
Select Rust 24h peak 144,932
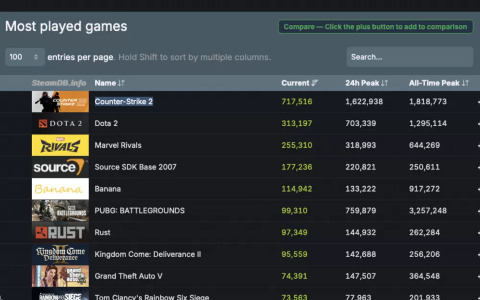[360, 233]
